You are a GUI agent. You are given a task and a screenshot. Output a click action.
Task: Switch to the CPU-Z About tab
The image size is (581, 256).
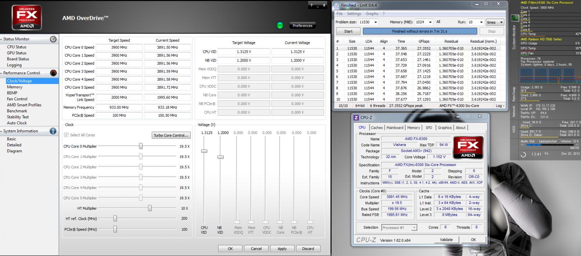461,127
